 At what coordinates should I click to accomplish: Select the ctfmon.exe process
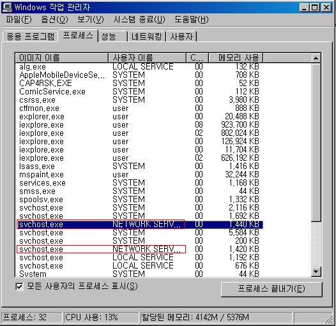click(x=139, y=108)
